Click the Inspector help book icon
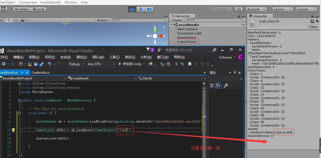Viewport: 321px width, 158px height. [x=312, y=21]
